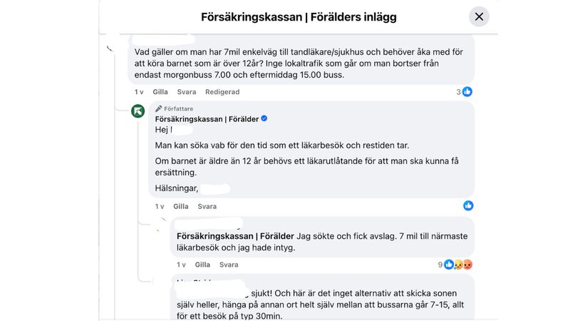The width and height of the screenshot is (570, 321).
Task: Like the 'Jag sökte och fick avslag' comment
Action: [x=202, y=265]
